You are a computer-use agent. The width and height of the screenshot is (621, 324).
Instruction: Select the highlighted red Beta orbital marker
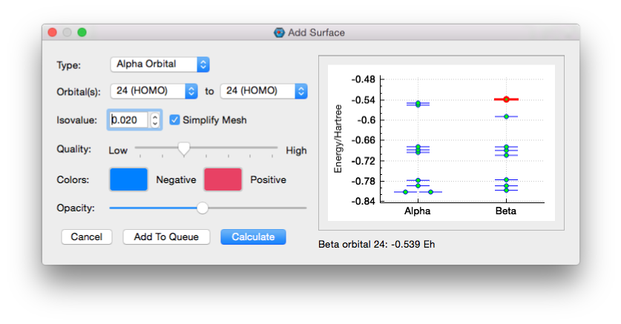point(506,99)
